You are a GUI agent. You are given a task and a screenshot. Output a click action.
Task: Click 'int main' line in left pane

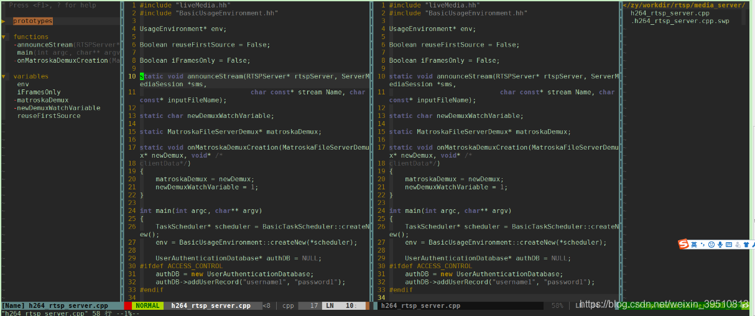[x=201, y=211]
